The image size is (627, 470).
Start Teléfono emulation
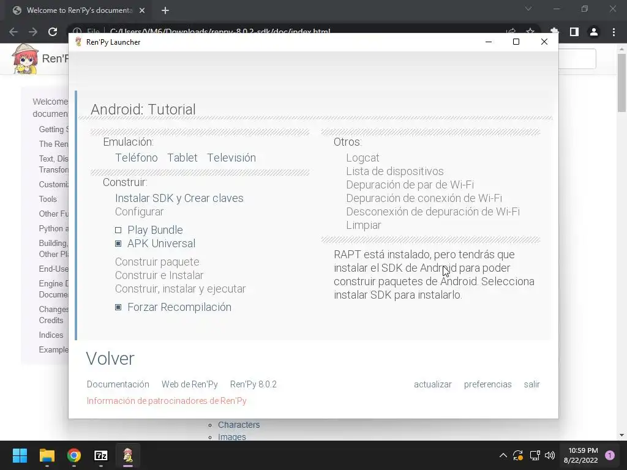coord(137,157)
